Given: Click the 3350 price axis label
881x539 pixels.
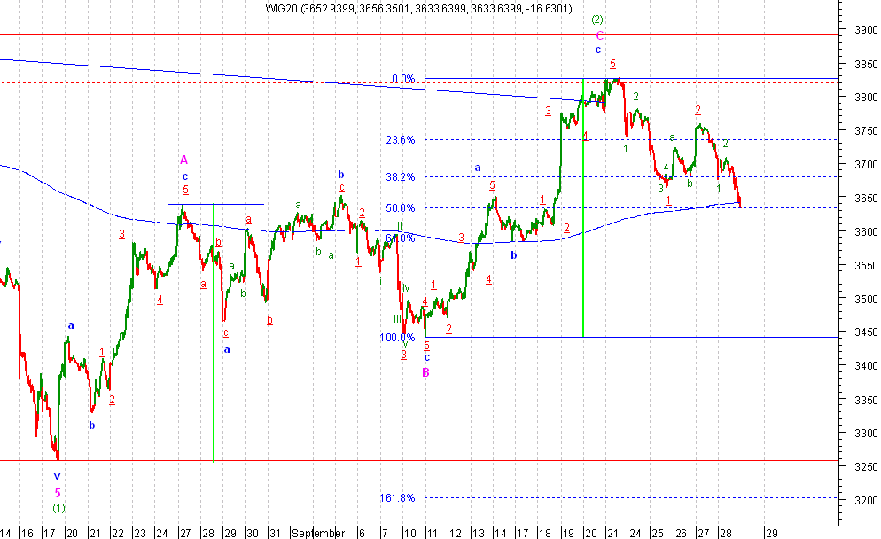Looking at the screenshot, I should [866, 400].
